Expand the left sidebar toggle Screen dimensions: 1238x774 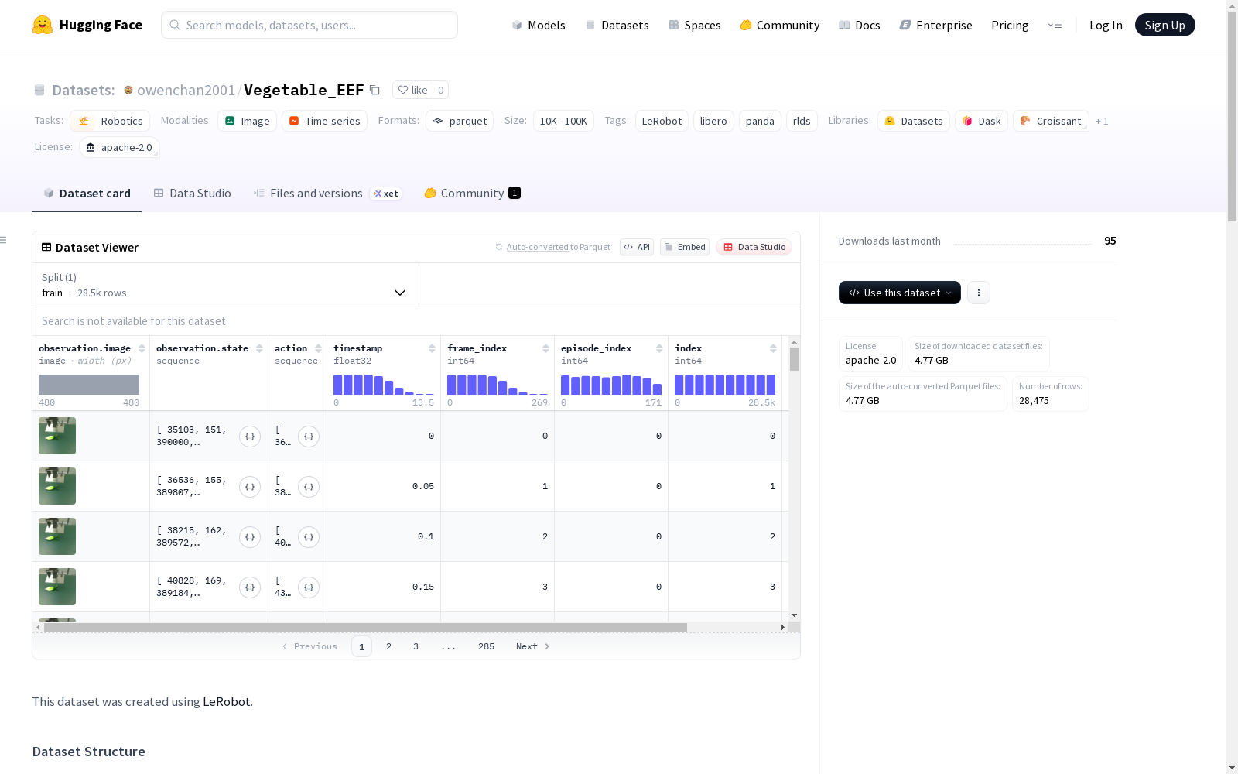(4, 240)
